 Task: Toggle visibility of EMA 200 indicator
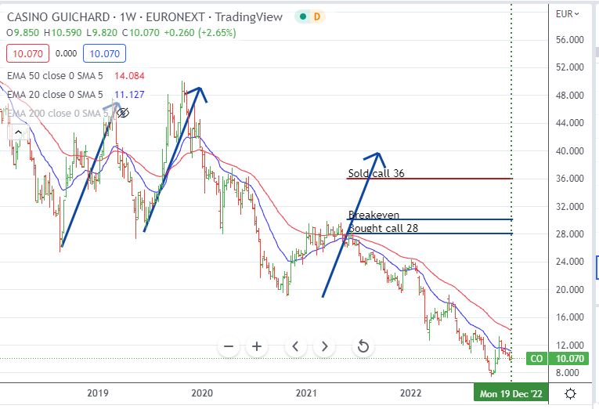(123, 113)
